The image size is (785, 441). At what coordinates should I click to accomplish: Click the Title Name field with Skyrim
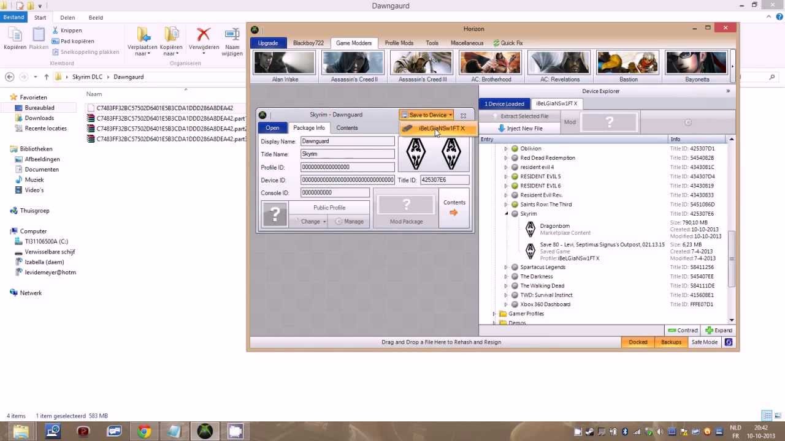pos(347,154)
